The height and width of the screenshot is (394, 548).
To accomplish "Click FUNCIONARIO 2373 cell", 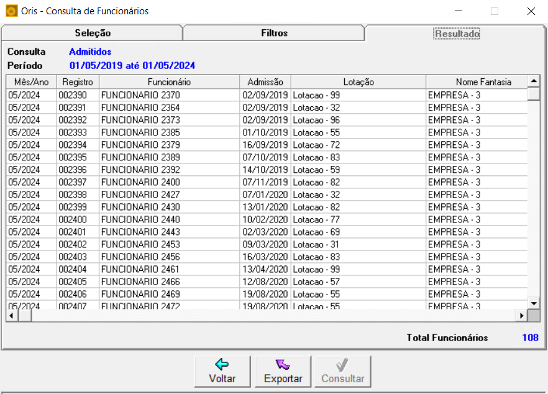I will tap(169, 120).
